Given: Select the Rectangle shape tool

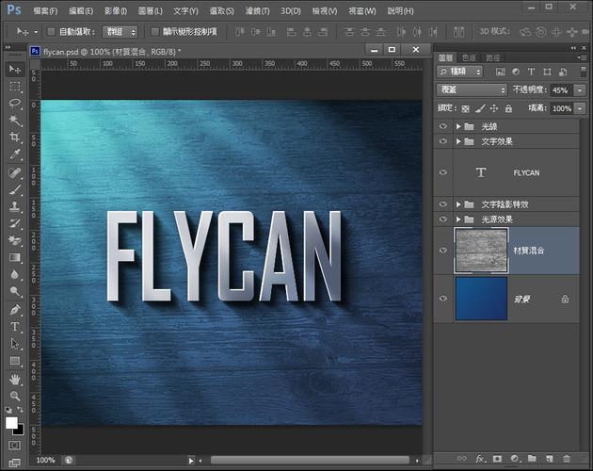Looking at the screenshot, I should 15,361.
